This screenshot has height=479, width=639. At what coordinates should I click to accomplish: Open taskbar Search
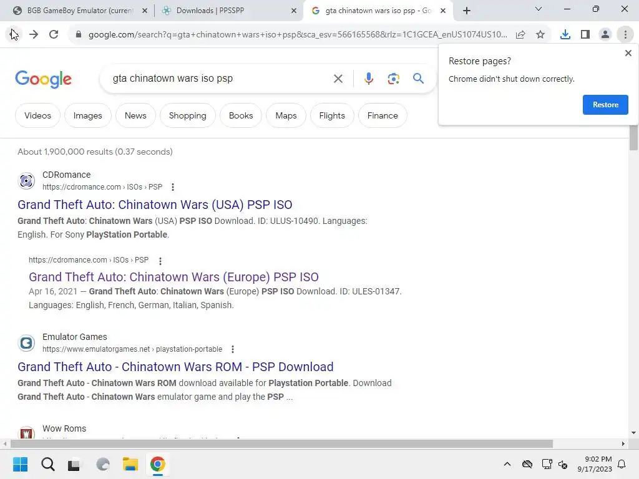click(x=47, y=464)
